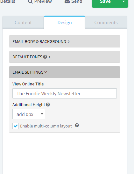Click the View Online Title input field
Screen dimensions: 134x174
[65, 93]
